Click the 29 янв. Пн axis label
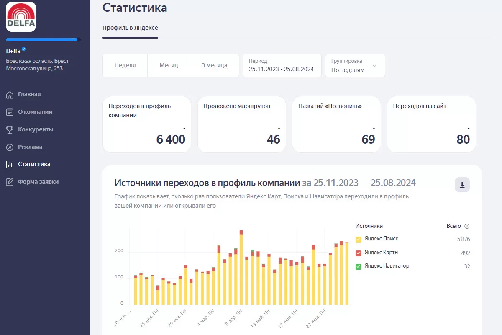The height and width of the screenshot is (335, 502). click(178, 319)
